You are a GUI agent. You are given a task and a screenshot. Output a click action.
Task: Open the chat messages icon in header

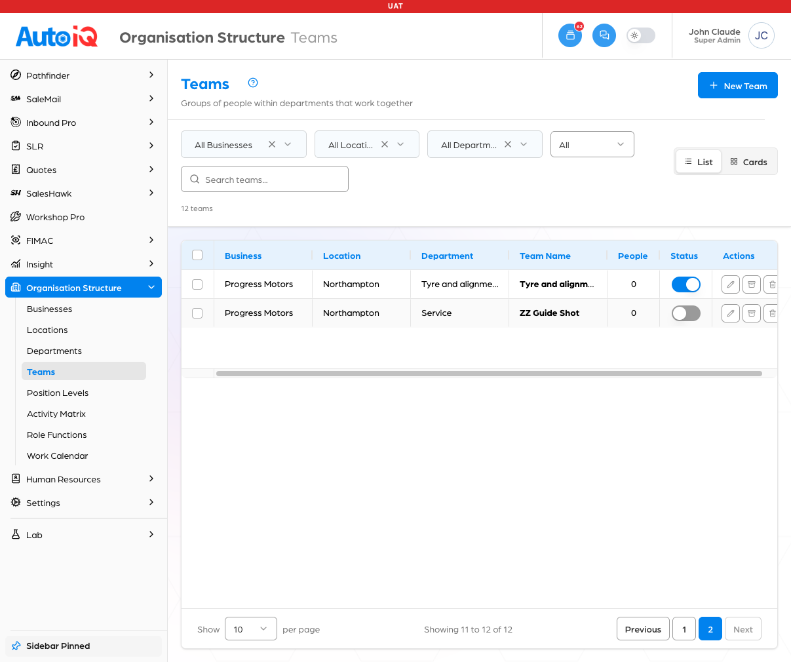click(x=604, y=35)
